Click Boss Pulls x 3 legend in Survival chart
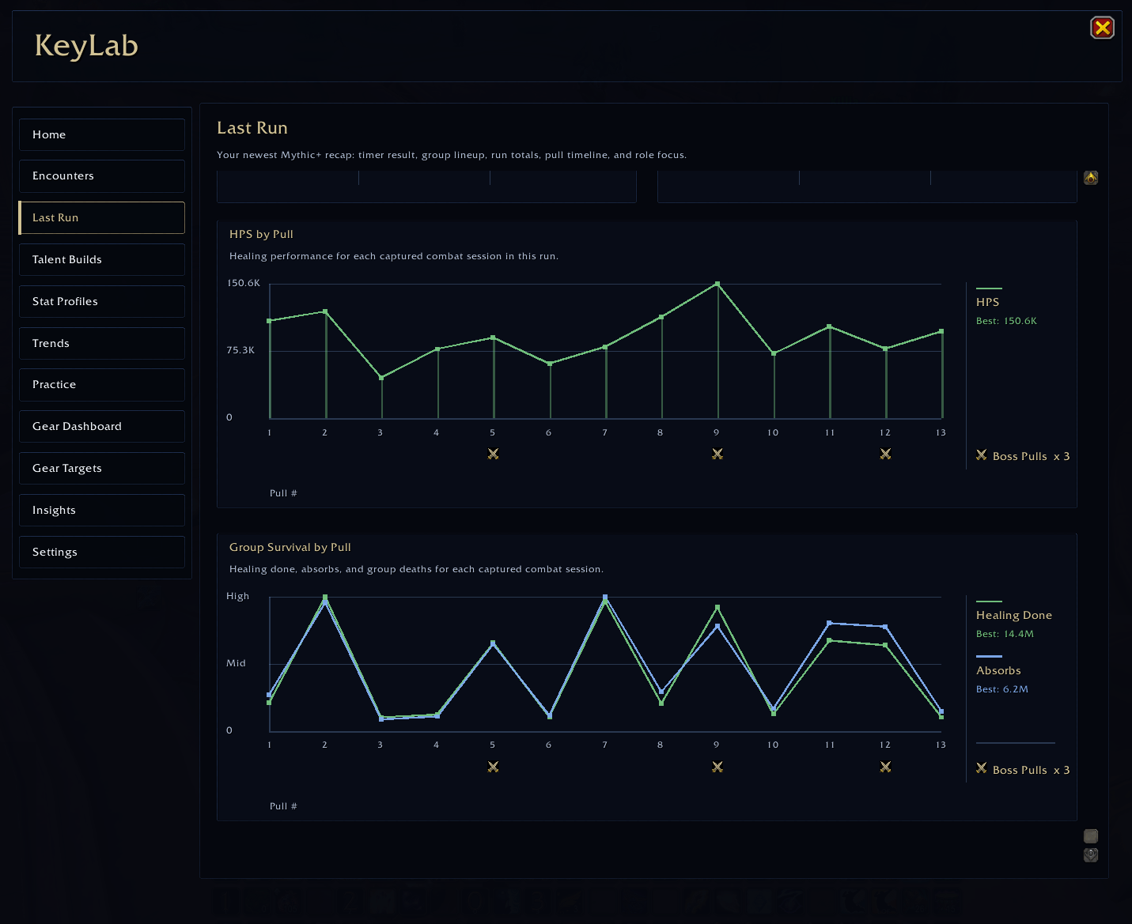The height and width of the screenshot is (924, 1132). point(1023,770)
